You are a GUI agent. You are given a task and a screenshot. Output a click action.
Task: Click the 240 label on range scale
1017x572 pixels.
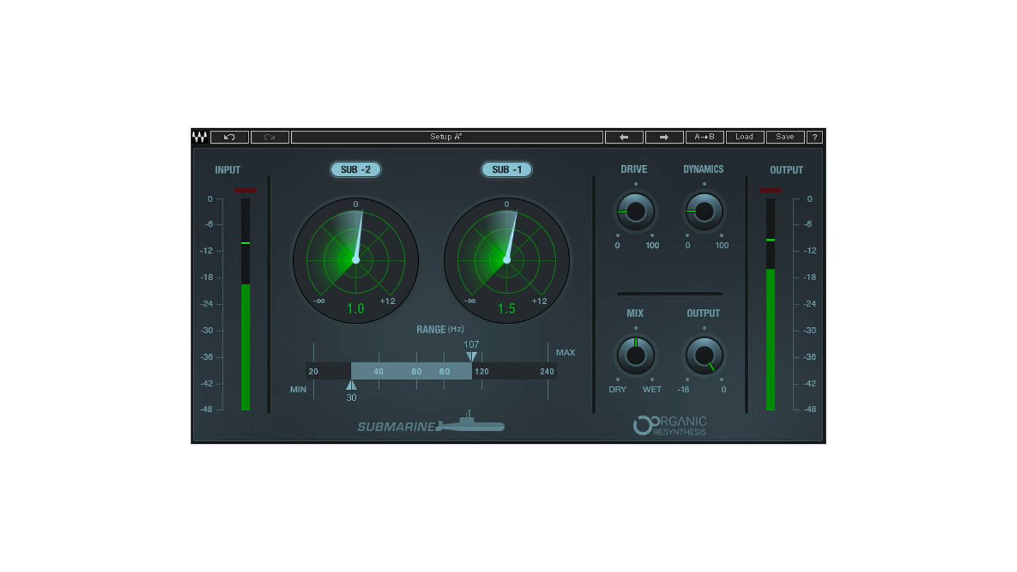click(x=547, y=372)
